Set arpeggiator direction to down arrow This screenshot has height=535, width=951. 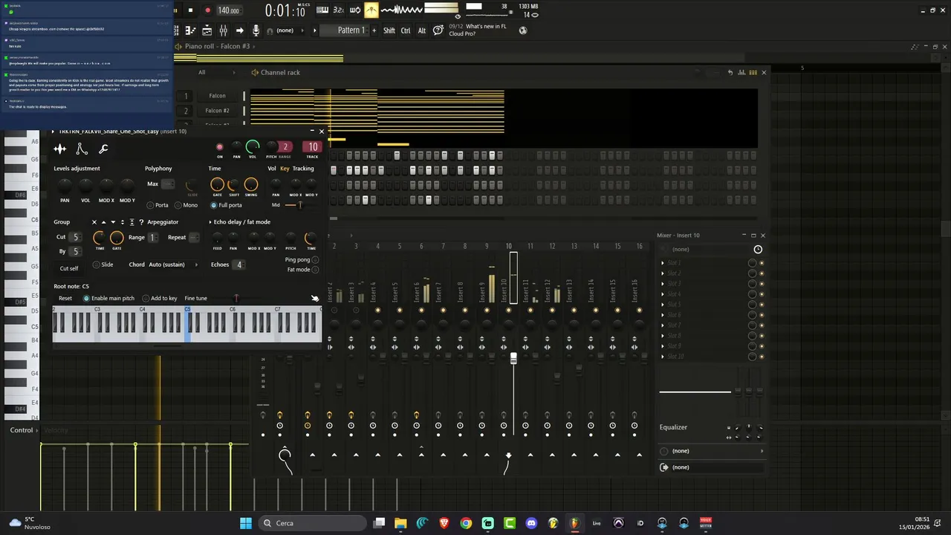point(113,222)
